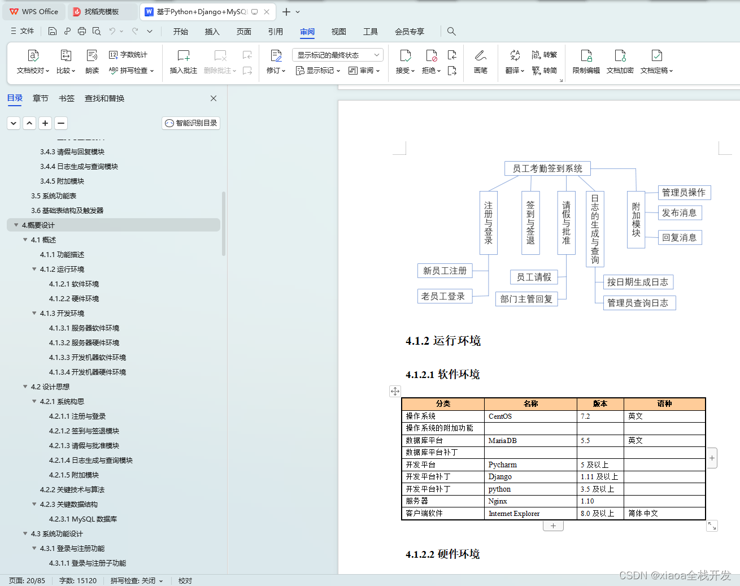Open the 文档校对 proofreading tool
Screen dimensions: 740x586
click(32, 62)
